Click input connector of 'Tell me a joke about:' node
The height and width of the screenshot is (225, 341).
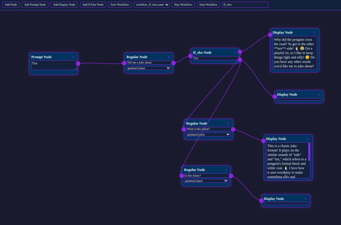(124, 63)
